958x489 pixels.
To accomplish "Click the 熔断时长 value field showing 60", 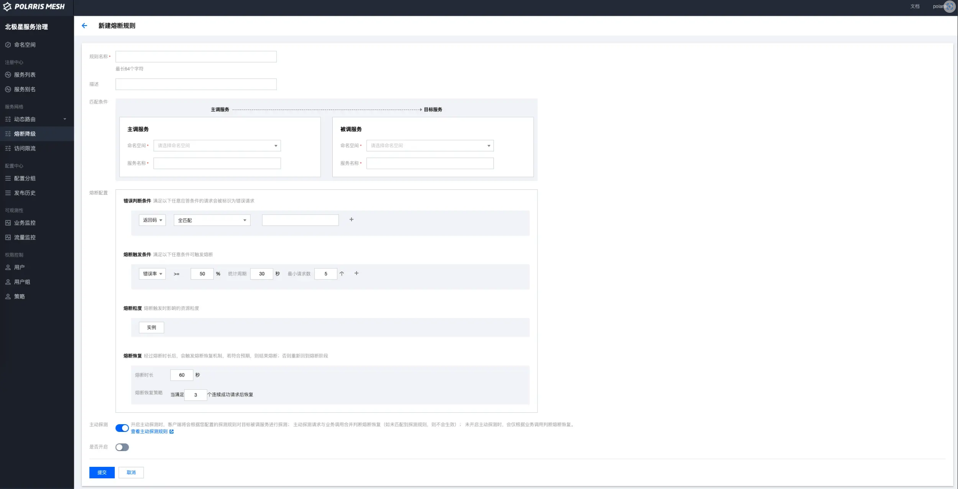I will (182, 375).
